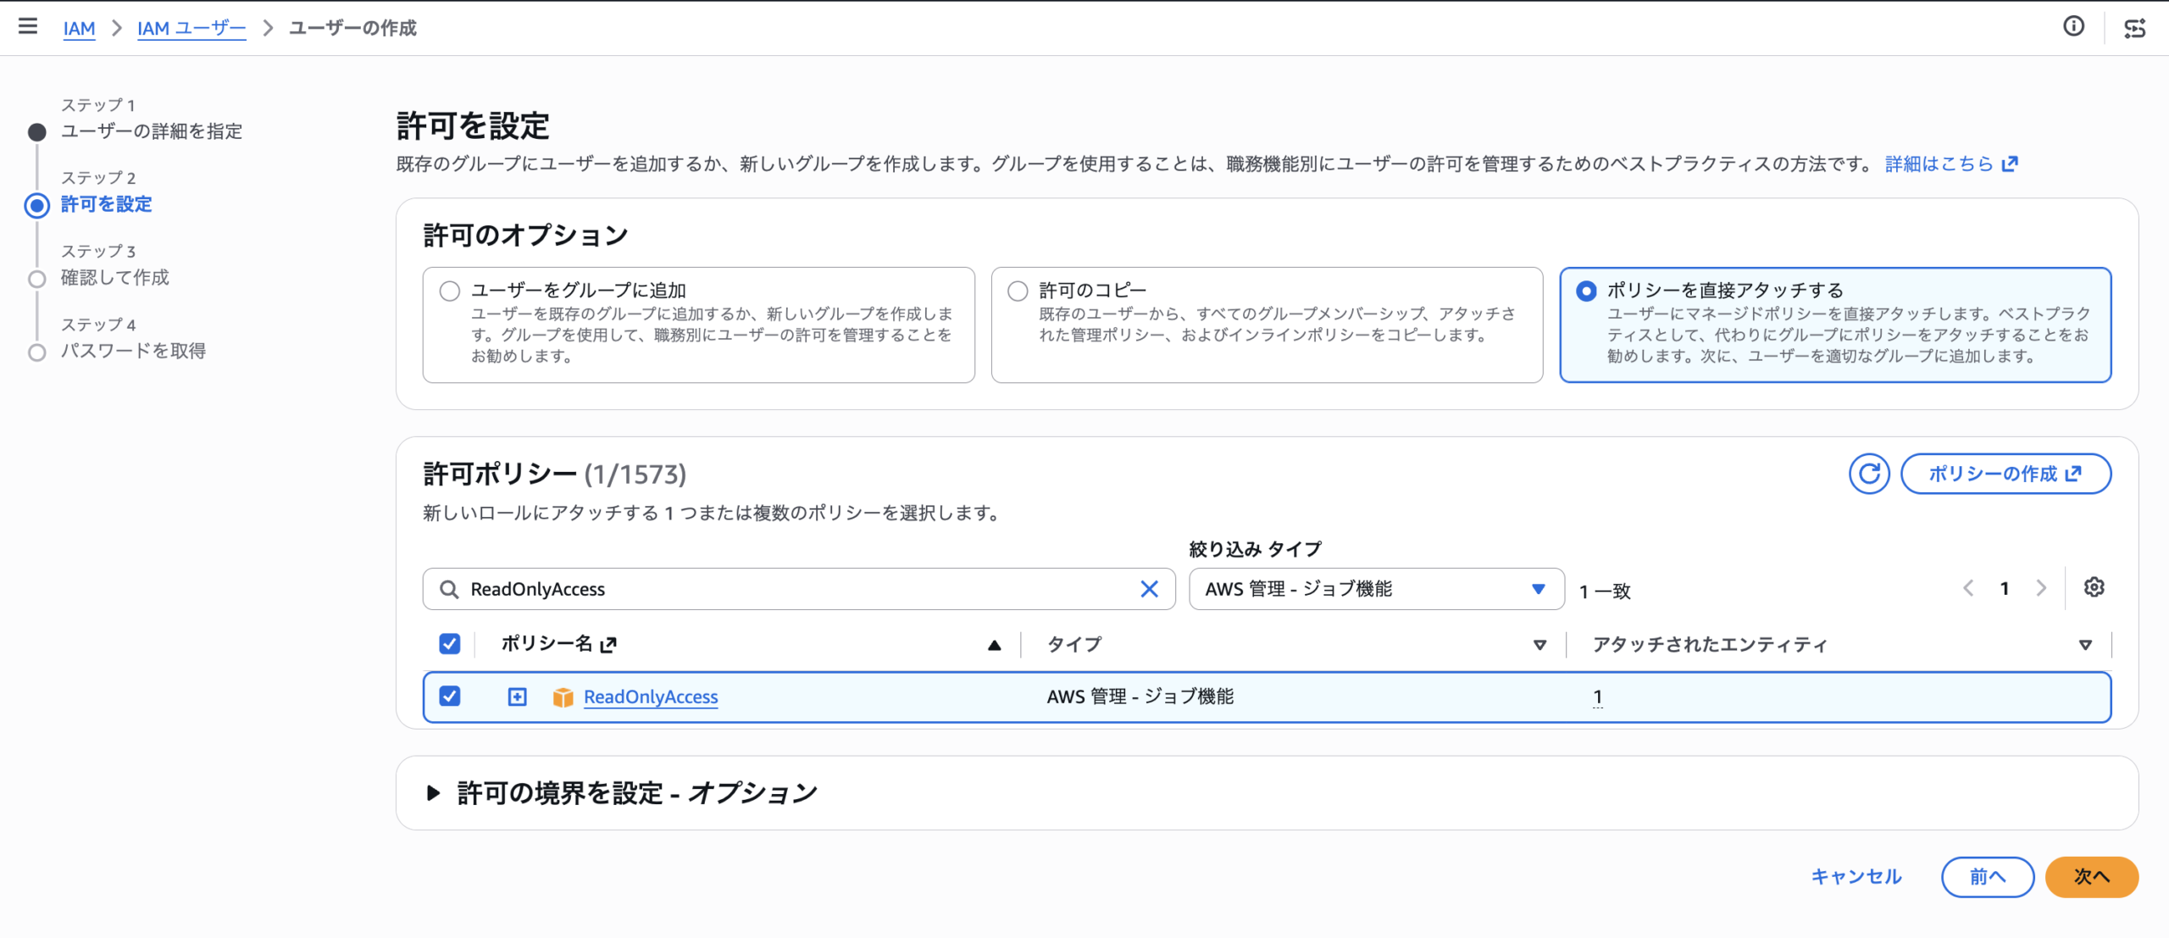Image resolution: width=2169 pixels, height=938 pixels.
Task: Go to IAM breadcrumb link
Action: pyautogui.click(x=79, y=28)
